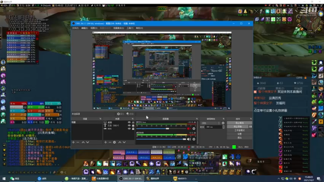Screen dimensions: 324x182
Task: Open the Windows Start menu
Action: (4, 178)
